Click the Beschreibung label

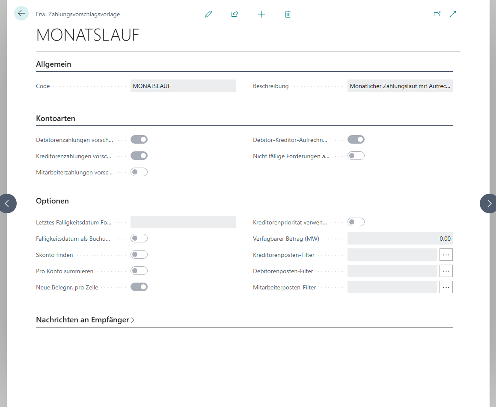pyautogui.click(x=271, y=86)
